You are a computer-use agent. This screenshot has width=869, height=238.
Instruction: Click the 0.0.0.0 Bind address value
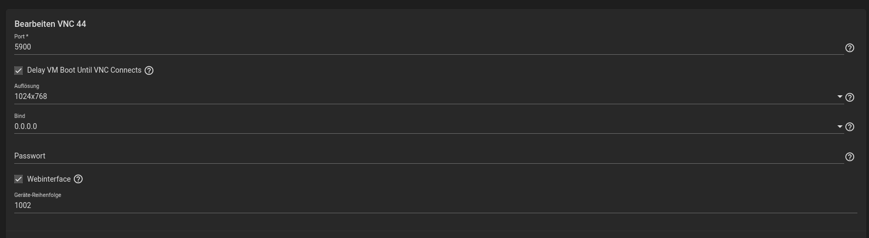[x=26, y=126]
